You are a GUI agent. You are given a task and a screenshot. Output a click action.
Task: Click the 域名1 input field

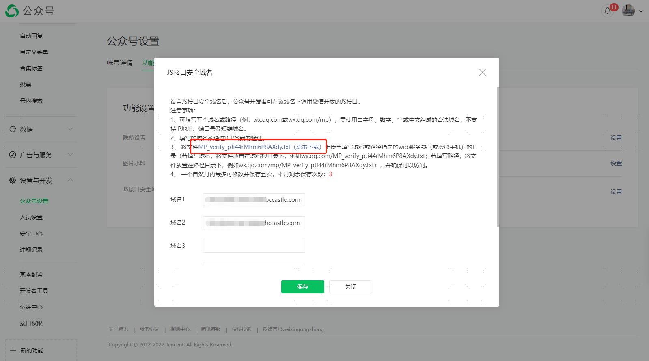[254, 200]
